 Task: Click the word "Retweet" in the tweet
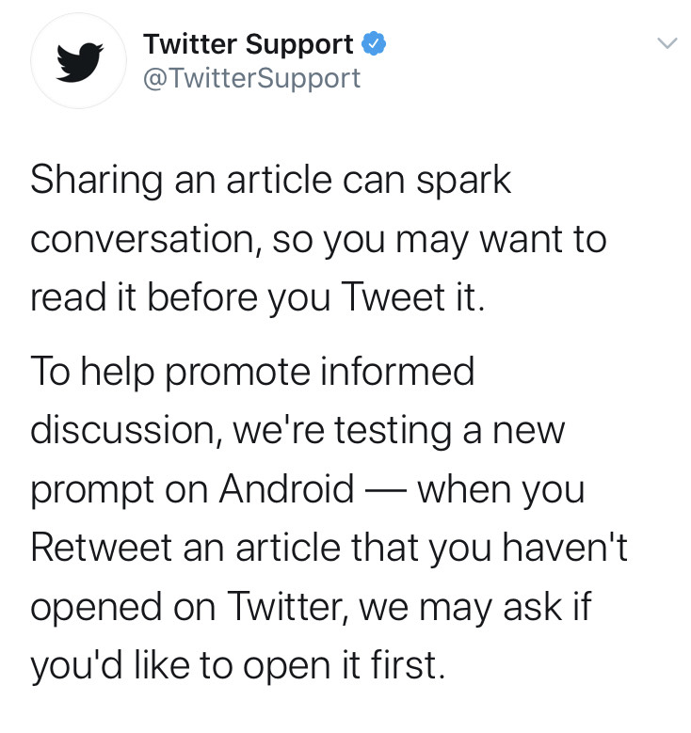102,548
